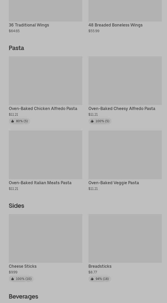
Task: Click thumbs-up icon under Cheese Sticks
Action: 12,279
